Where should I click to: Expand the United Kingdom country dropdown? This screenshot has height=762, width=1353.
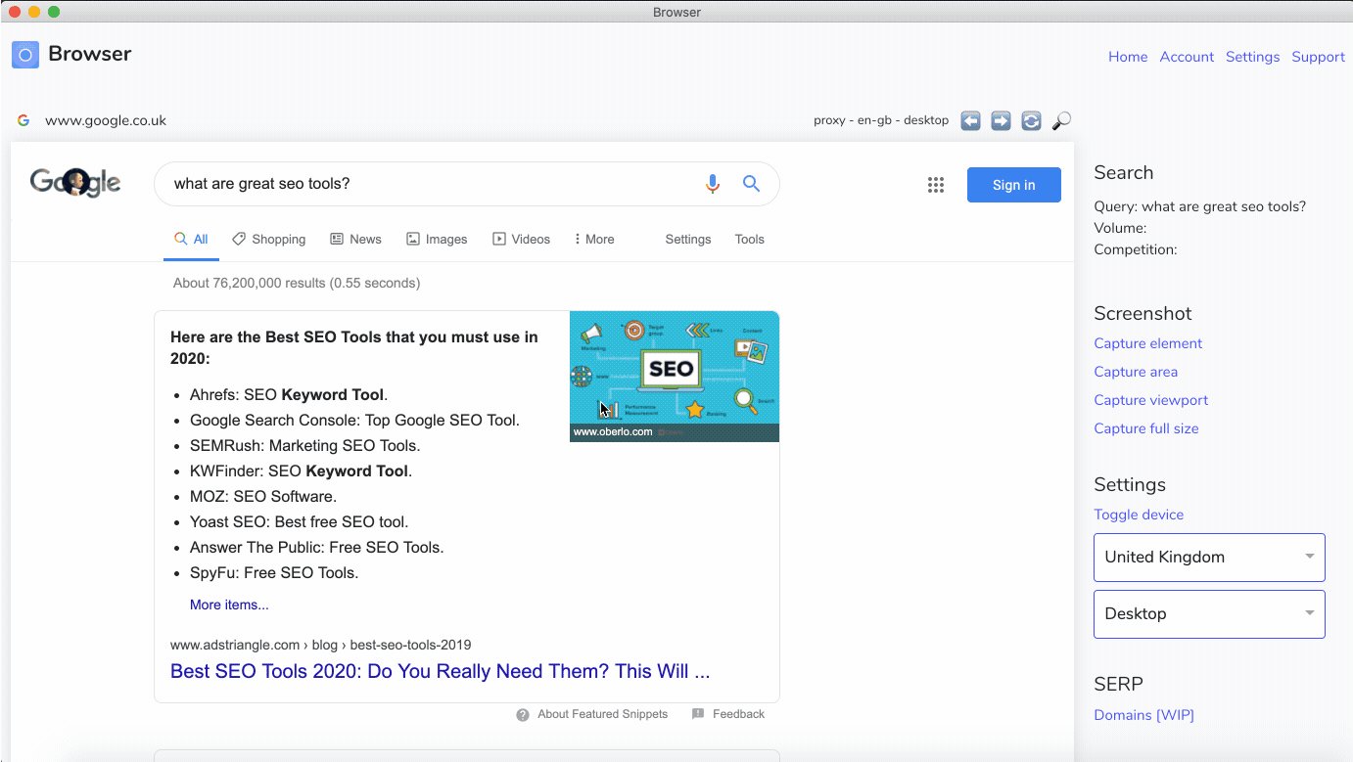(x=1209, y=558)
